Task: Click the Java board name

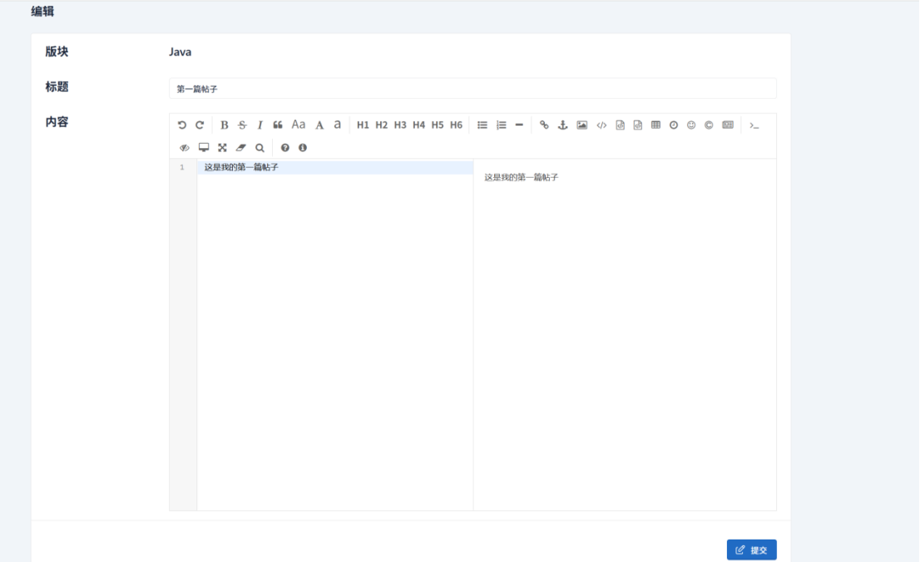Action: (x=181, y=52)
